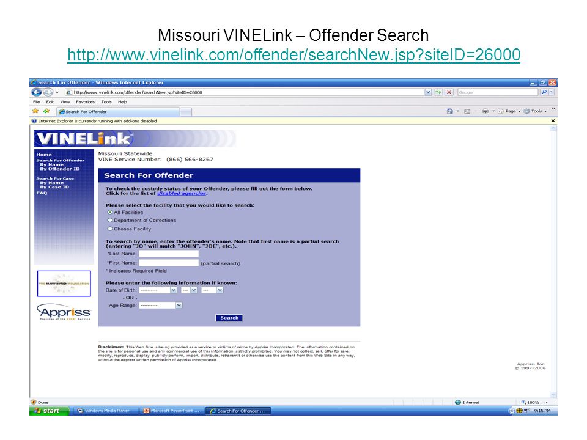This screenshot has height=440, width=587.
Task: Click the Search For Offender taskbar button
Action: 238,411
